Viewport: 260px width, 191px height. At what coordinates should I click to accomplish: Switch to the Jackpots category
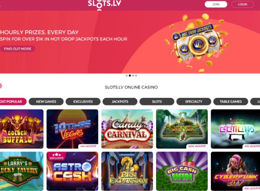[x=120, y=101]
